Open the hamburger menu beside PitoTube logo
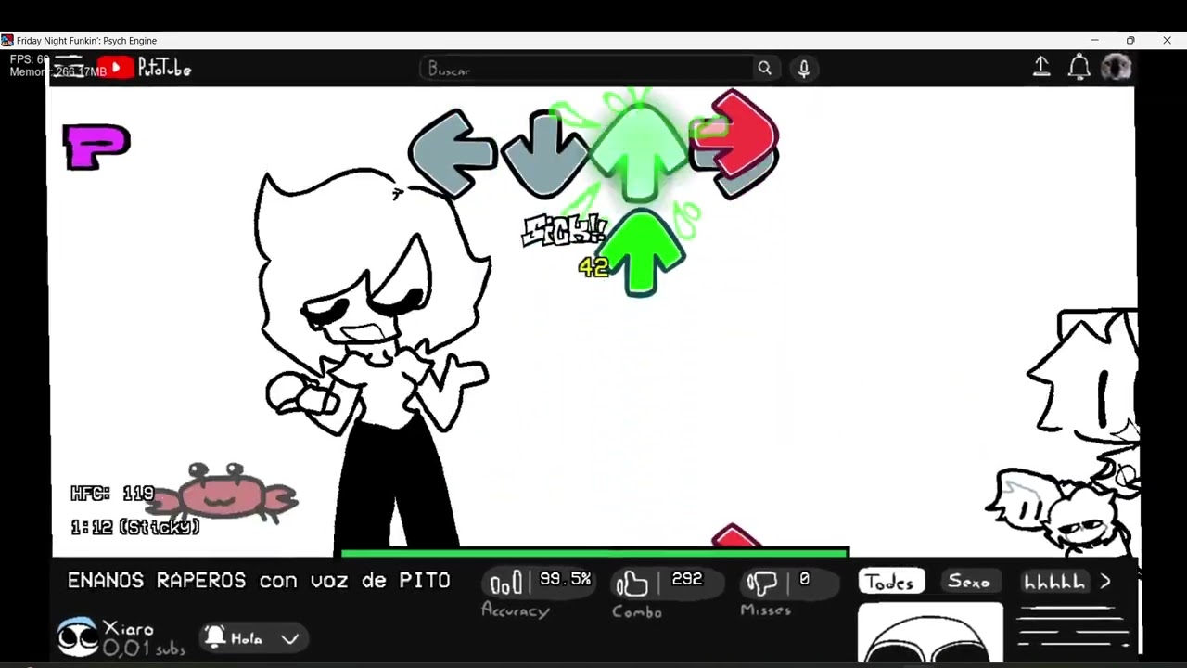 pos(70,68)
